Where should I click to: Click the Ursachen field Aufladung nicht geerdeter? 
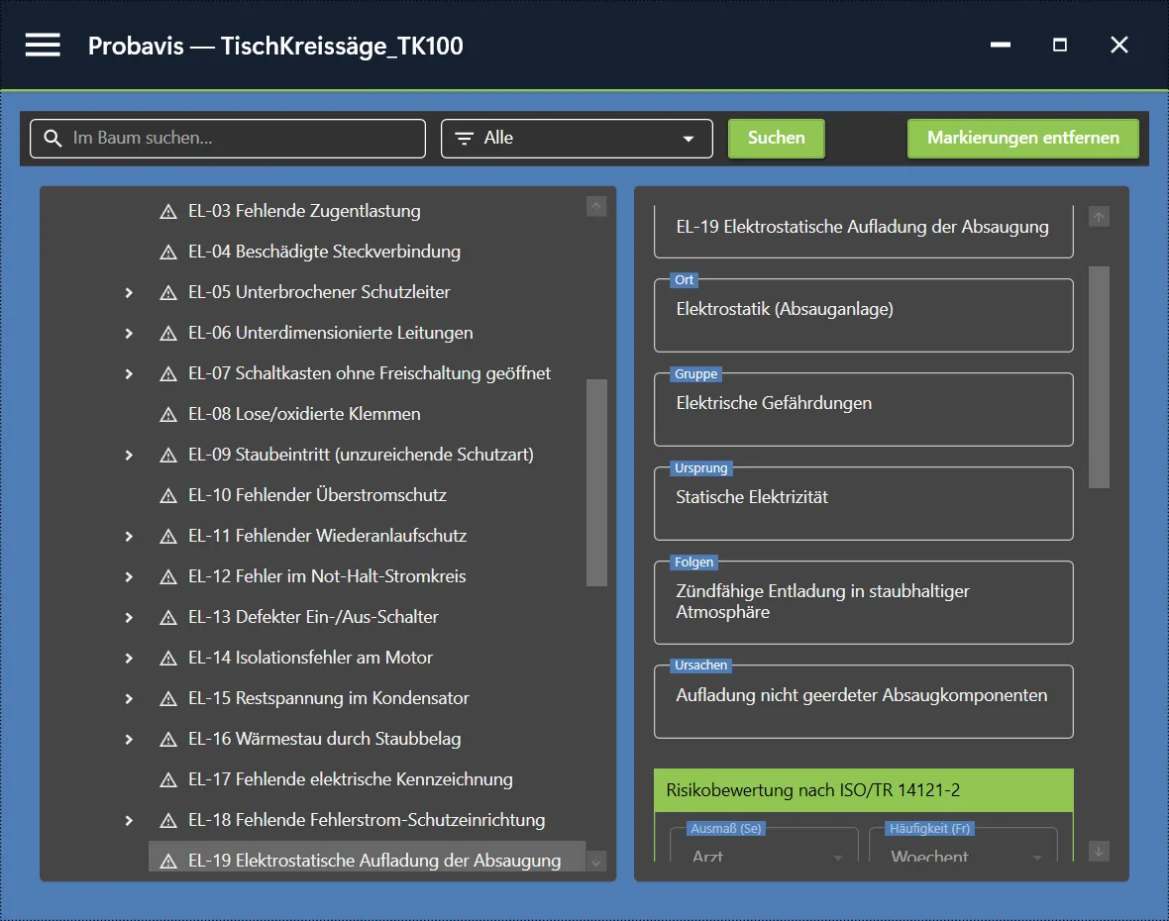tap(863, 701)
